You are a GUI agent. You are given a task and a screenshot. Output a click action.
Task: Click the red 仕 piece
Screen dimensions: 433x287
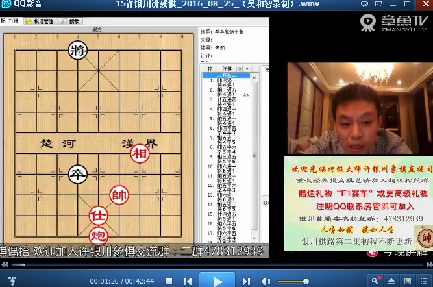[x=98, y=216]
